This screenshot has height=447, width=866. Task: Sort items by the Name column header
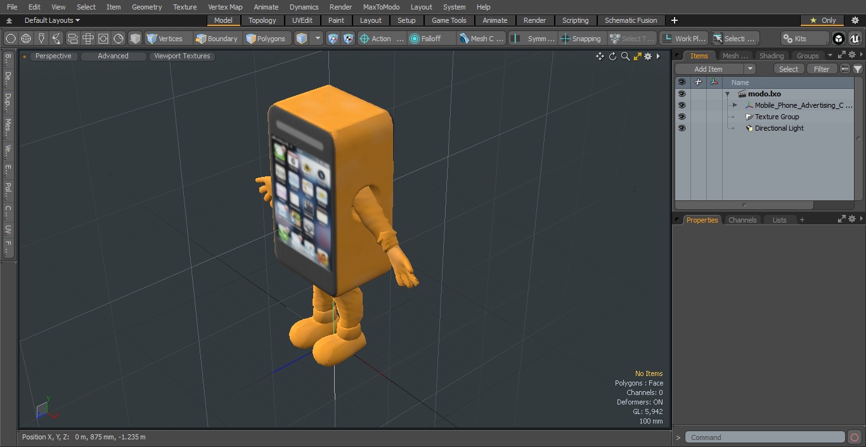[x=789, y=82]
